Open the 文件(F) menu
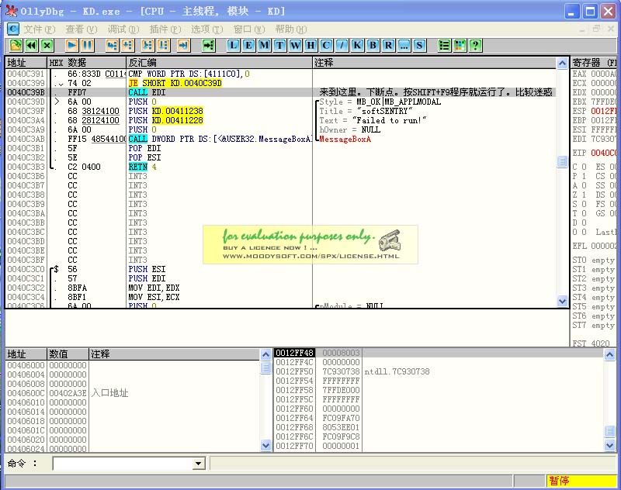The image size is (621, 490). (x=40, y=29)
